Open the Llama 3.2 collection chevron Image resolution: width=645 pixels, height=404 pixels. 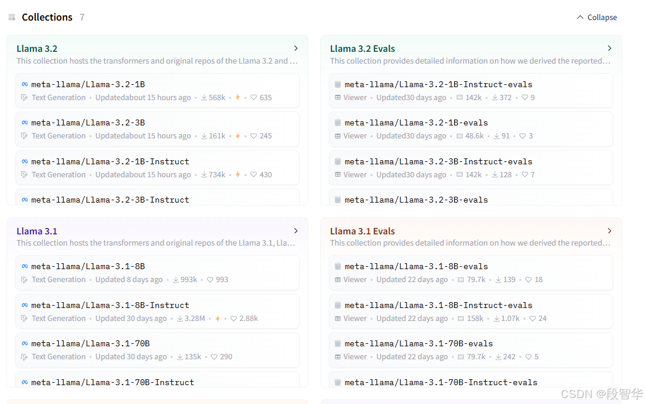pos(296,48)
